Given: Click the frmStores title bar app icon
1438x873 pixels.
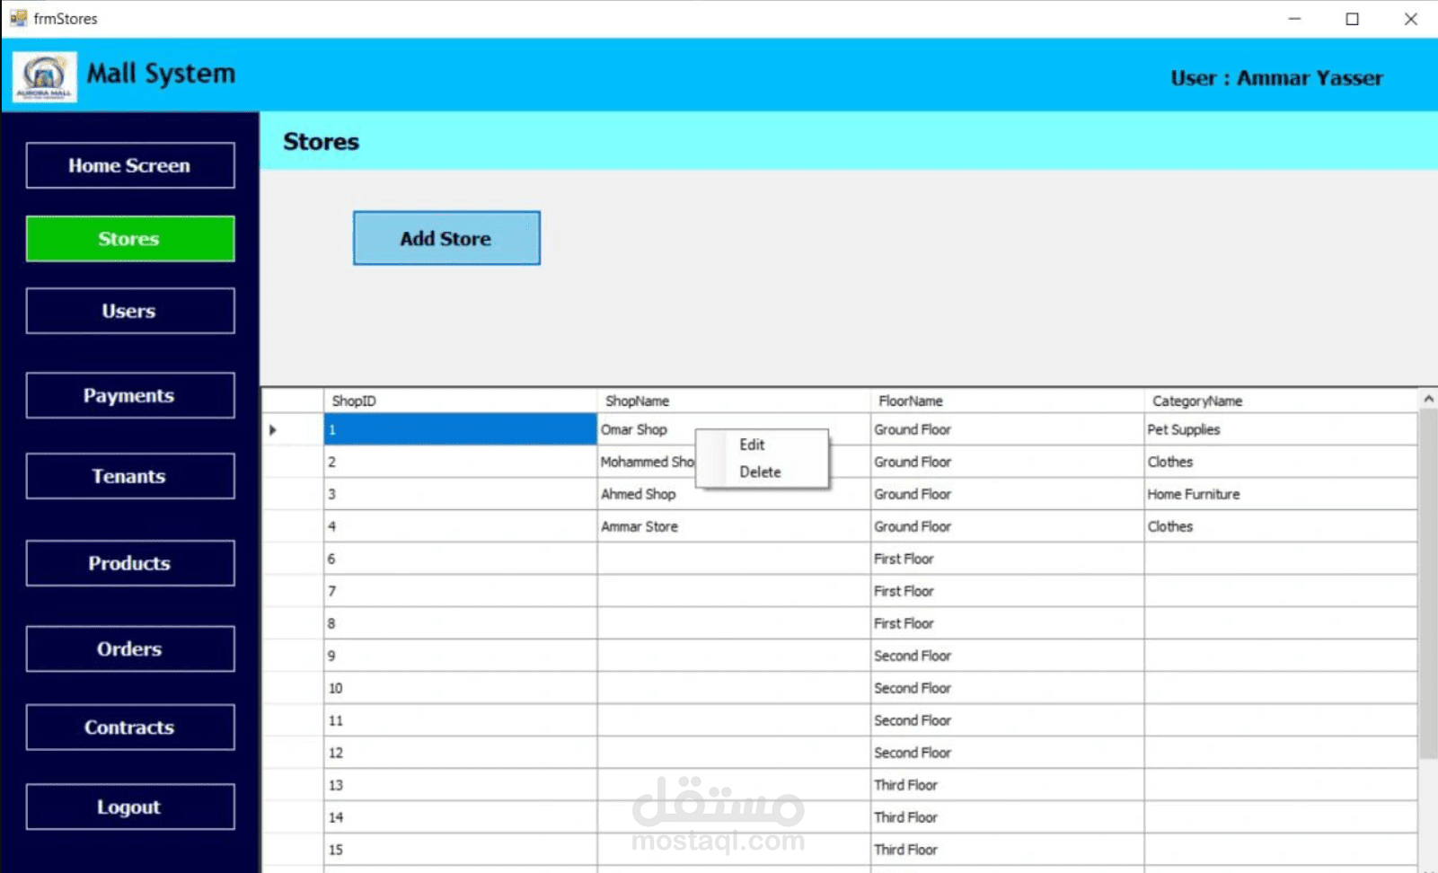Looking at the screenshot, I should point(18,18).
